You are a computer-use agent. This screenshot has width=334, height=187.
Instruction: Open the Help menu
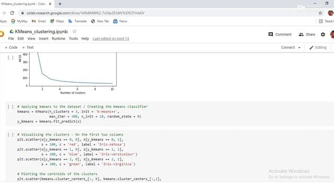point(85,38)
